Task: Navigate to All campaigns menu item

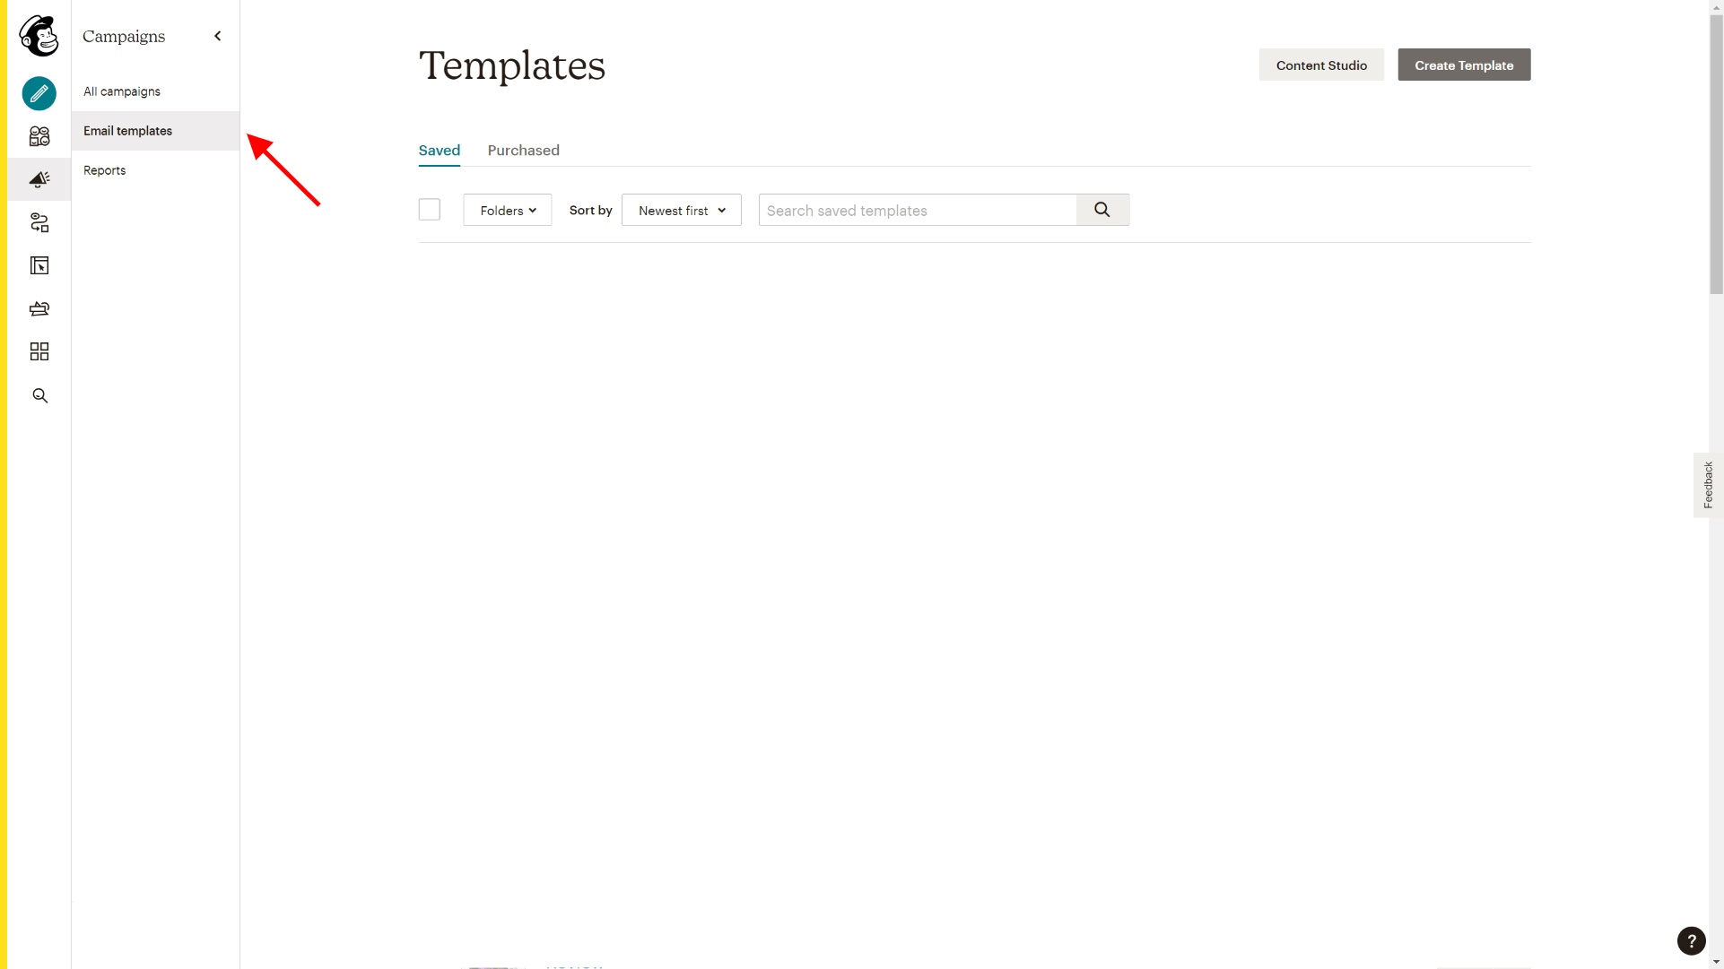Action: pos(121,91)
